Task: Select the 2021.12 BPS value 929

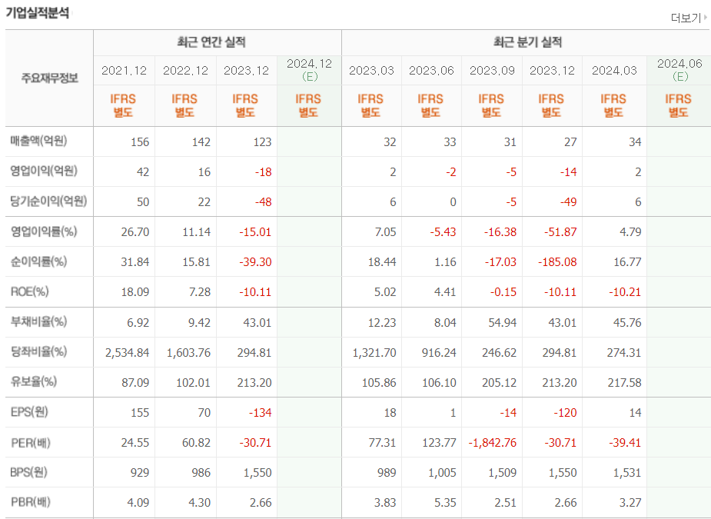Action: point(140,472)
